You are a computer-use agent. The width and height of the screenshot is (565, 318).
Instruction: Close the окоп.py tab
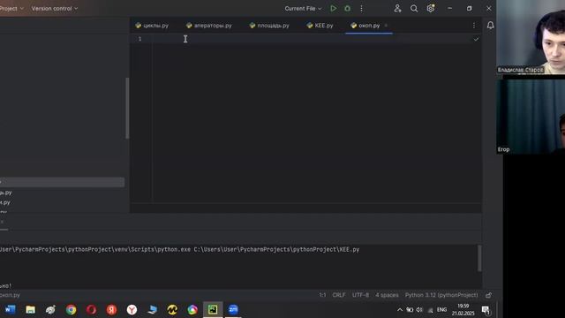386,26
